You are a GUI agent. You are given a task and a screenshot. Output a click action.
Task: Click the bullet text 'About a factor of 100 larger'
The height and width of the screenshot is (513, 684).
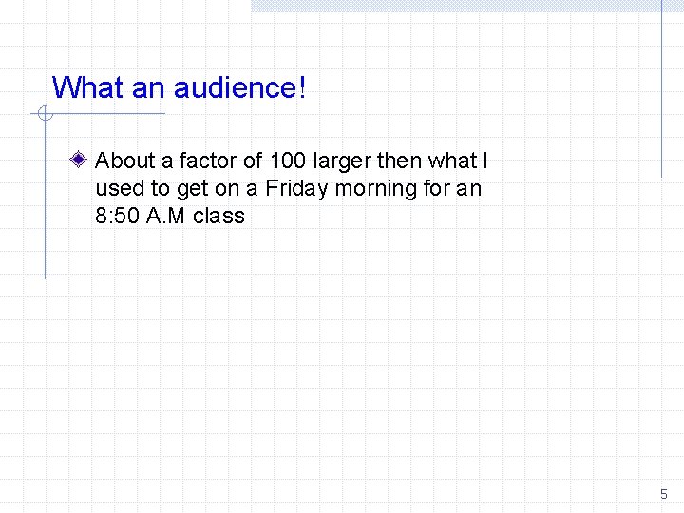234,161
